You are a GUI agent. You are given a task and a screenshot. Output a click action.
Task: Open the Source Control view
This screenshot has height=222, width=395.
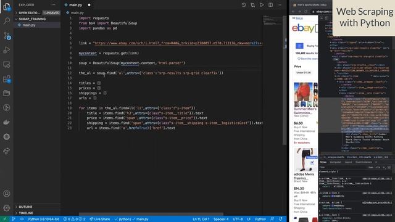coord(7,36)
